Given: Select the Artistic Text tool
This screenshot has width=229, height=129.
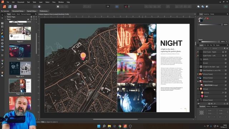Looking at the screenshot, I should click(x=2, y=30).
